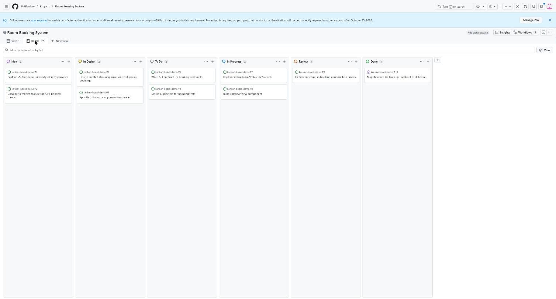Open the Repositories icon in header
The height and width of the screenshot is (299, 556).
pos(533,6)
